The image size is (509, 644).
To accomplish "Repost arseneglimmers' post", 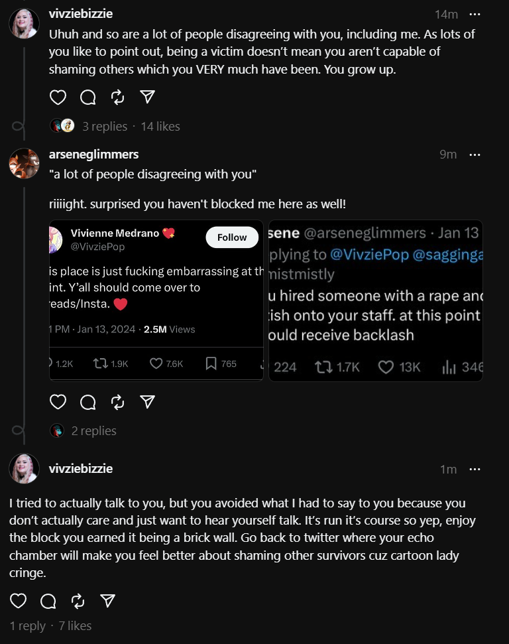I will (118, 402).
